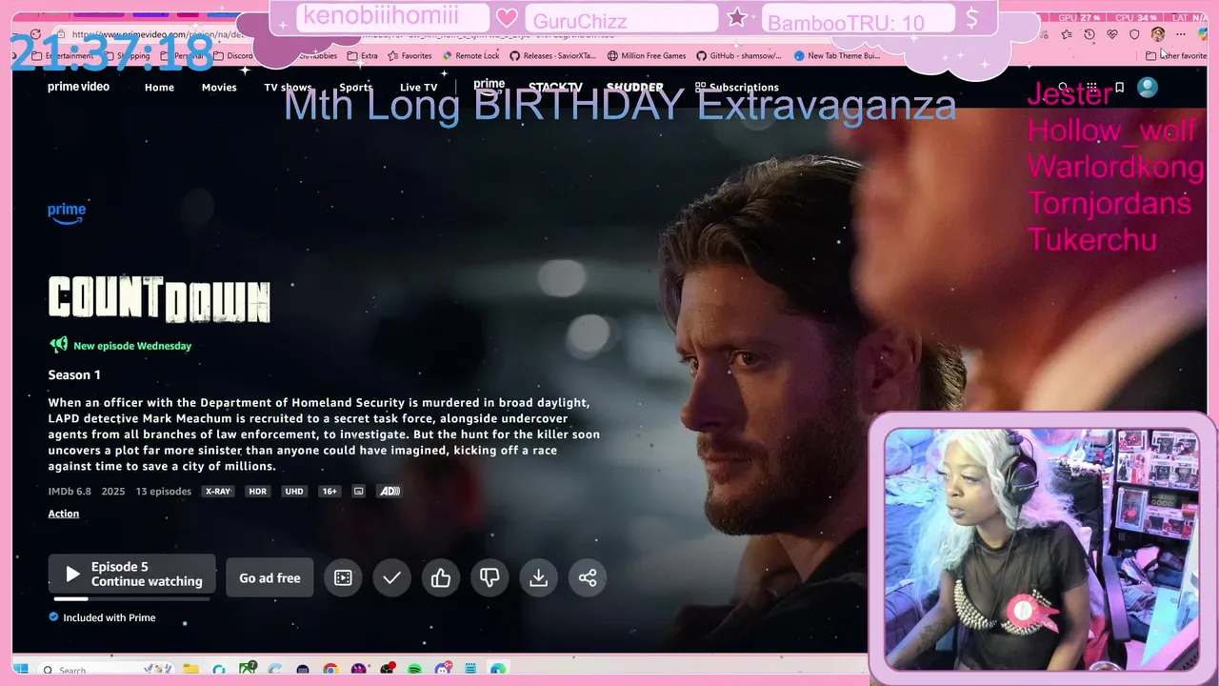Open the Xbox app from the taskbar

[248, 670]
